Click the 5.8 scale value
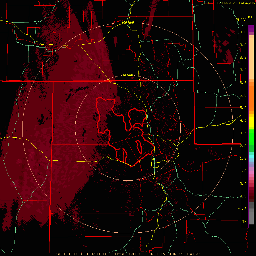Screen dimensions: 256x256 [x=243, y=95]
